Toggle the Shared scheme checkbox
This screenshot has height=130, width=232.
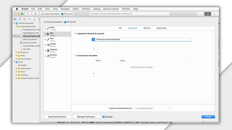tap(104, 117)
